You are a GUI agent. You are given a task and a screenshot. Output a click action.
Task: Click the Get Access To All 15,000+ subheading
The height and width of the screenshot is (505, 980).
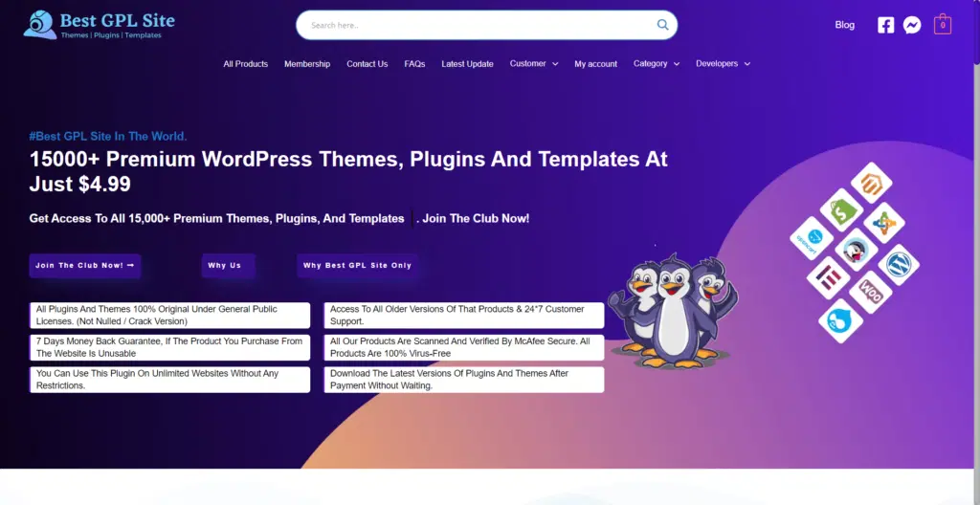(279, 219)
